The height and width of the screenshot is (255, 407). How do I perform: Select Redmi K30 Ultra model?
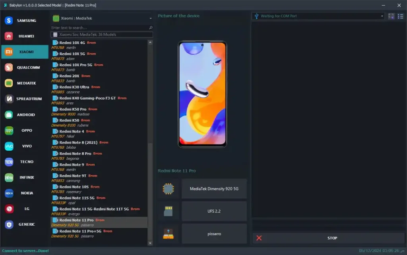click(99, 89)
